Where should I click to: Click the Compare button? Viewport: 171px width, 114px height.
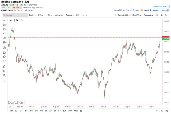[x=70, y=15]
